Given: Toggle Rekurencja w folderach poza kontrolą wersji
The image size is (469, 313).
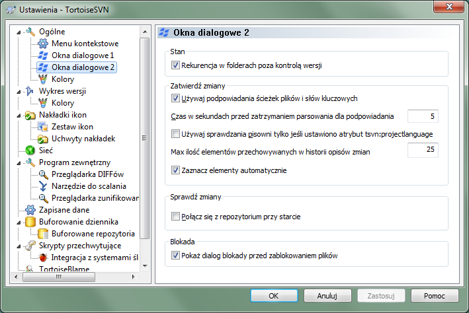Looking at the screenshot, I should (175, 65).
